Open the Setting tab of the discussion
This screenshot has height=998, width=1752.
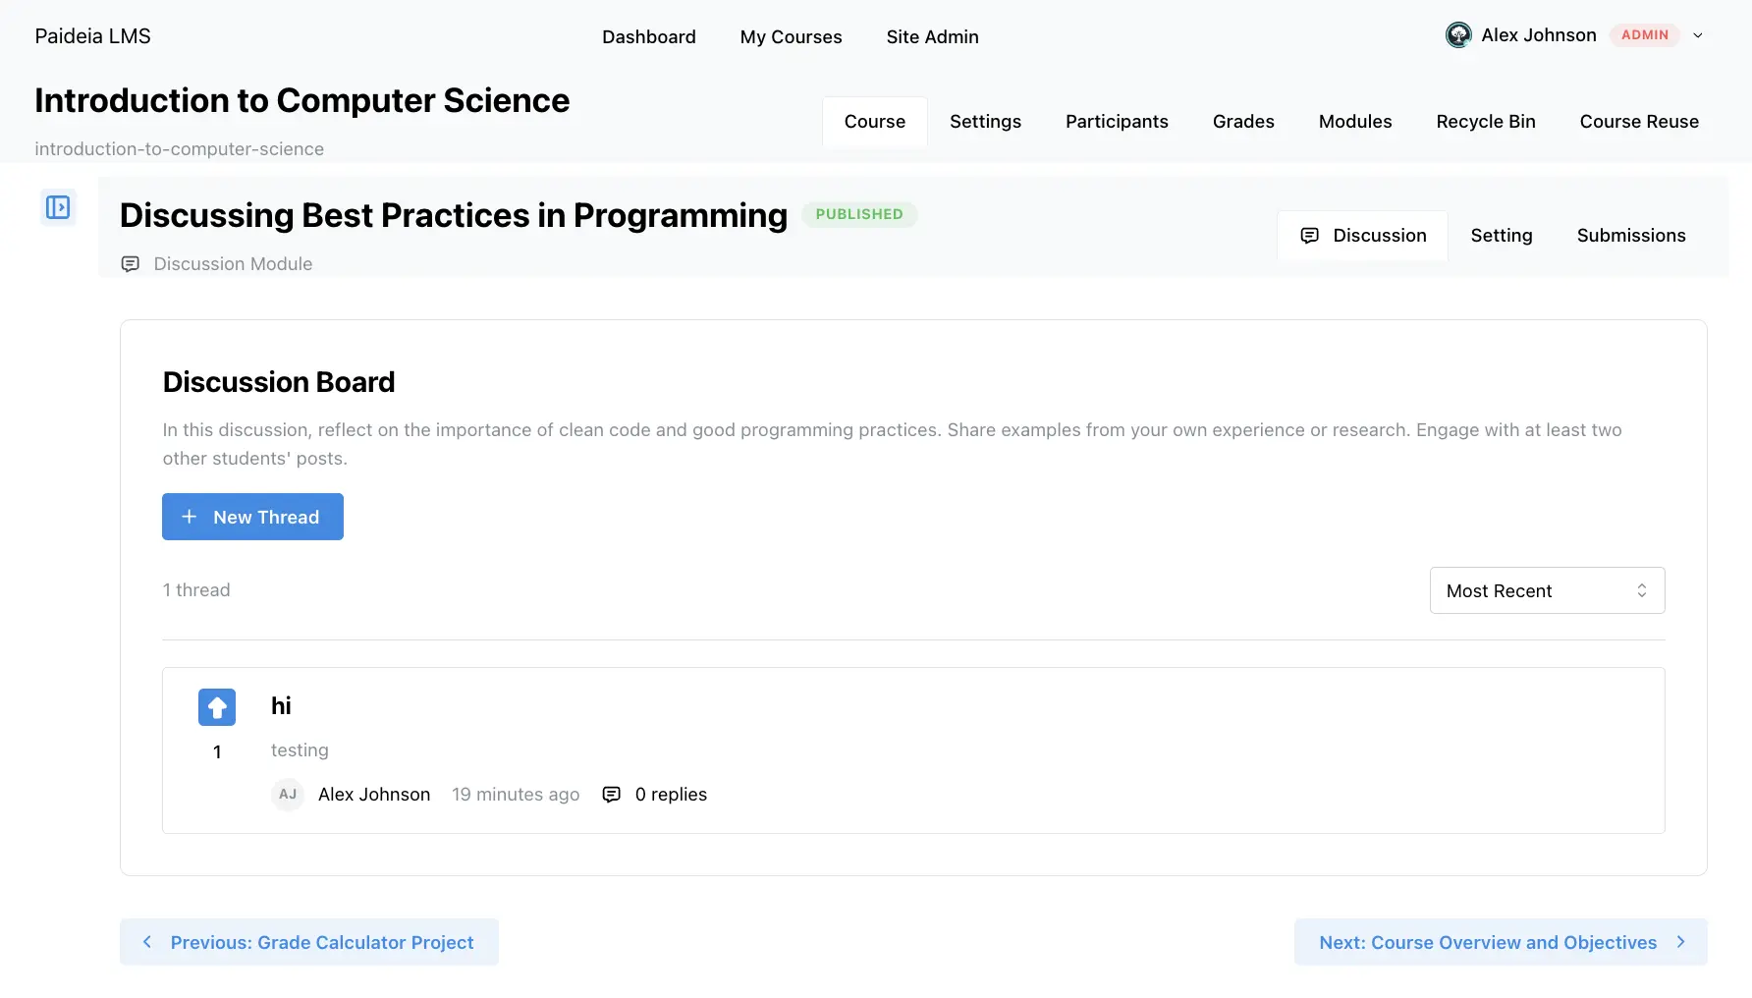1501,236
